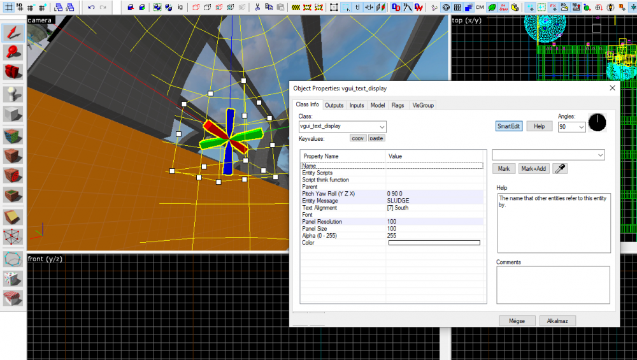This screenshot has width=637, height=360.
Task: Click the Mark+Add button
Action: (x=533, y=169)
